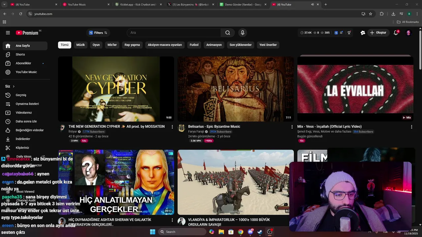Click the search magnifier button
The height and width of the screenshot is (237, 422).
pyautogui.click(x=228, y=33)
